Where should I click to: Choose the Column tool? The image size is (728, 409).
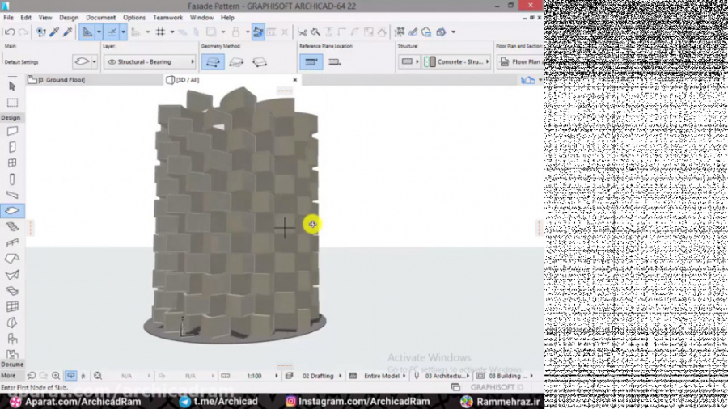pyautogui.click(x=12, y=179)
